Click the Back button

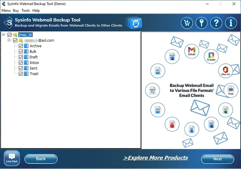coord(41,159)
